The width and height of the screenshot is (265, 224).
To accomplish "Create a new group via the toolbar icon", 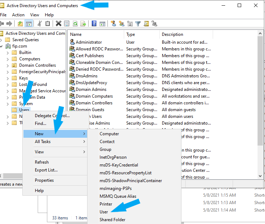I will [122, 23].
